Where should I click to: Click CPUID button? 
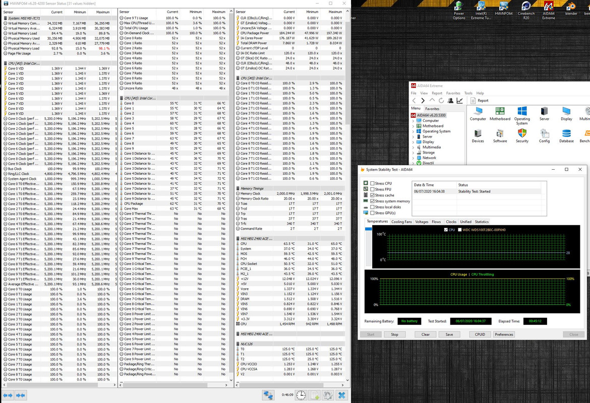480,334
